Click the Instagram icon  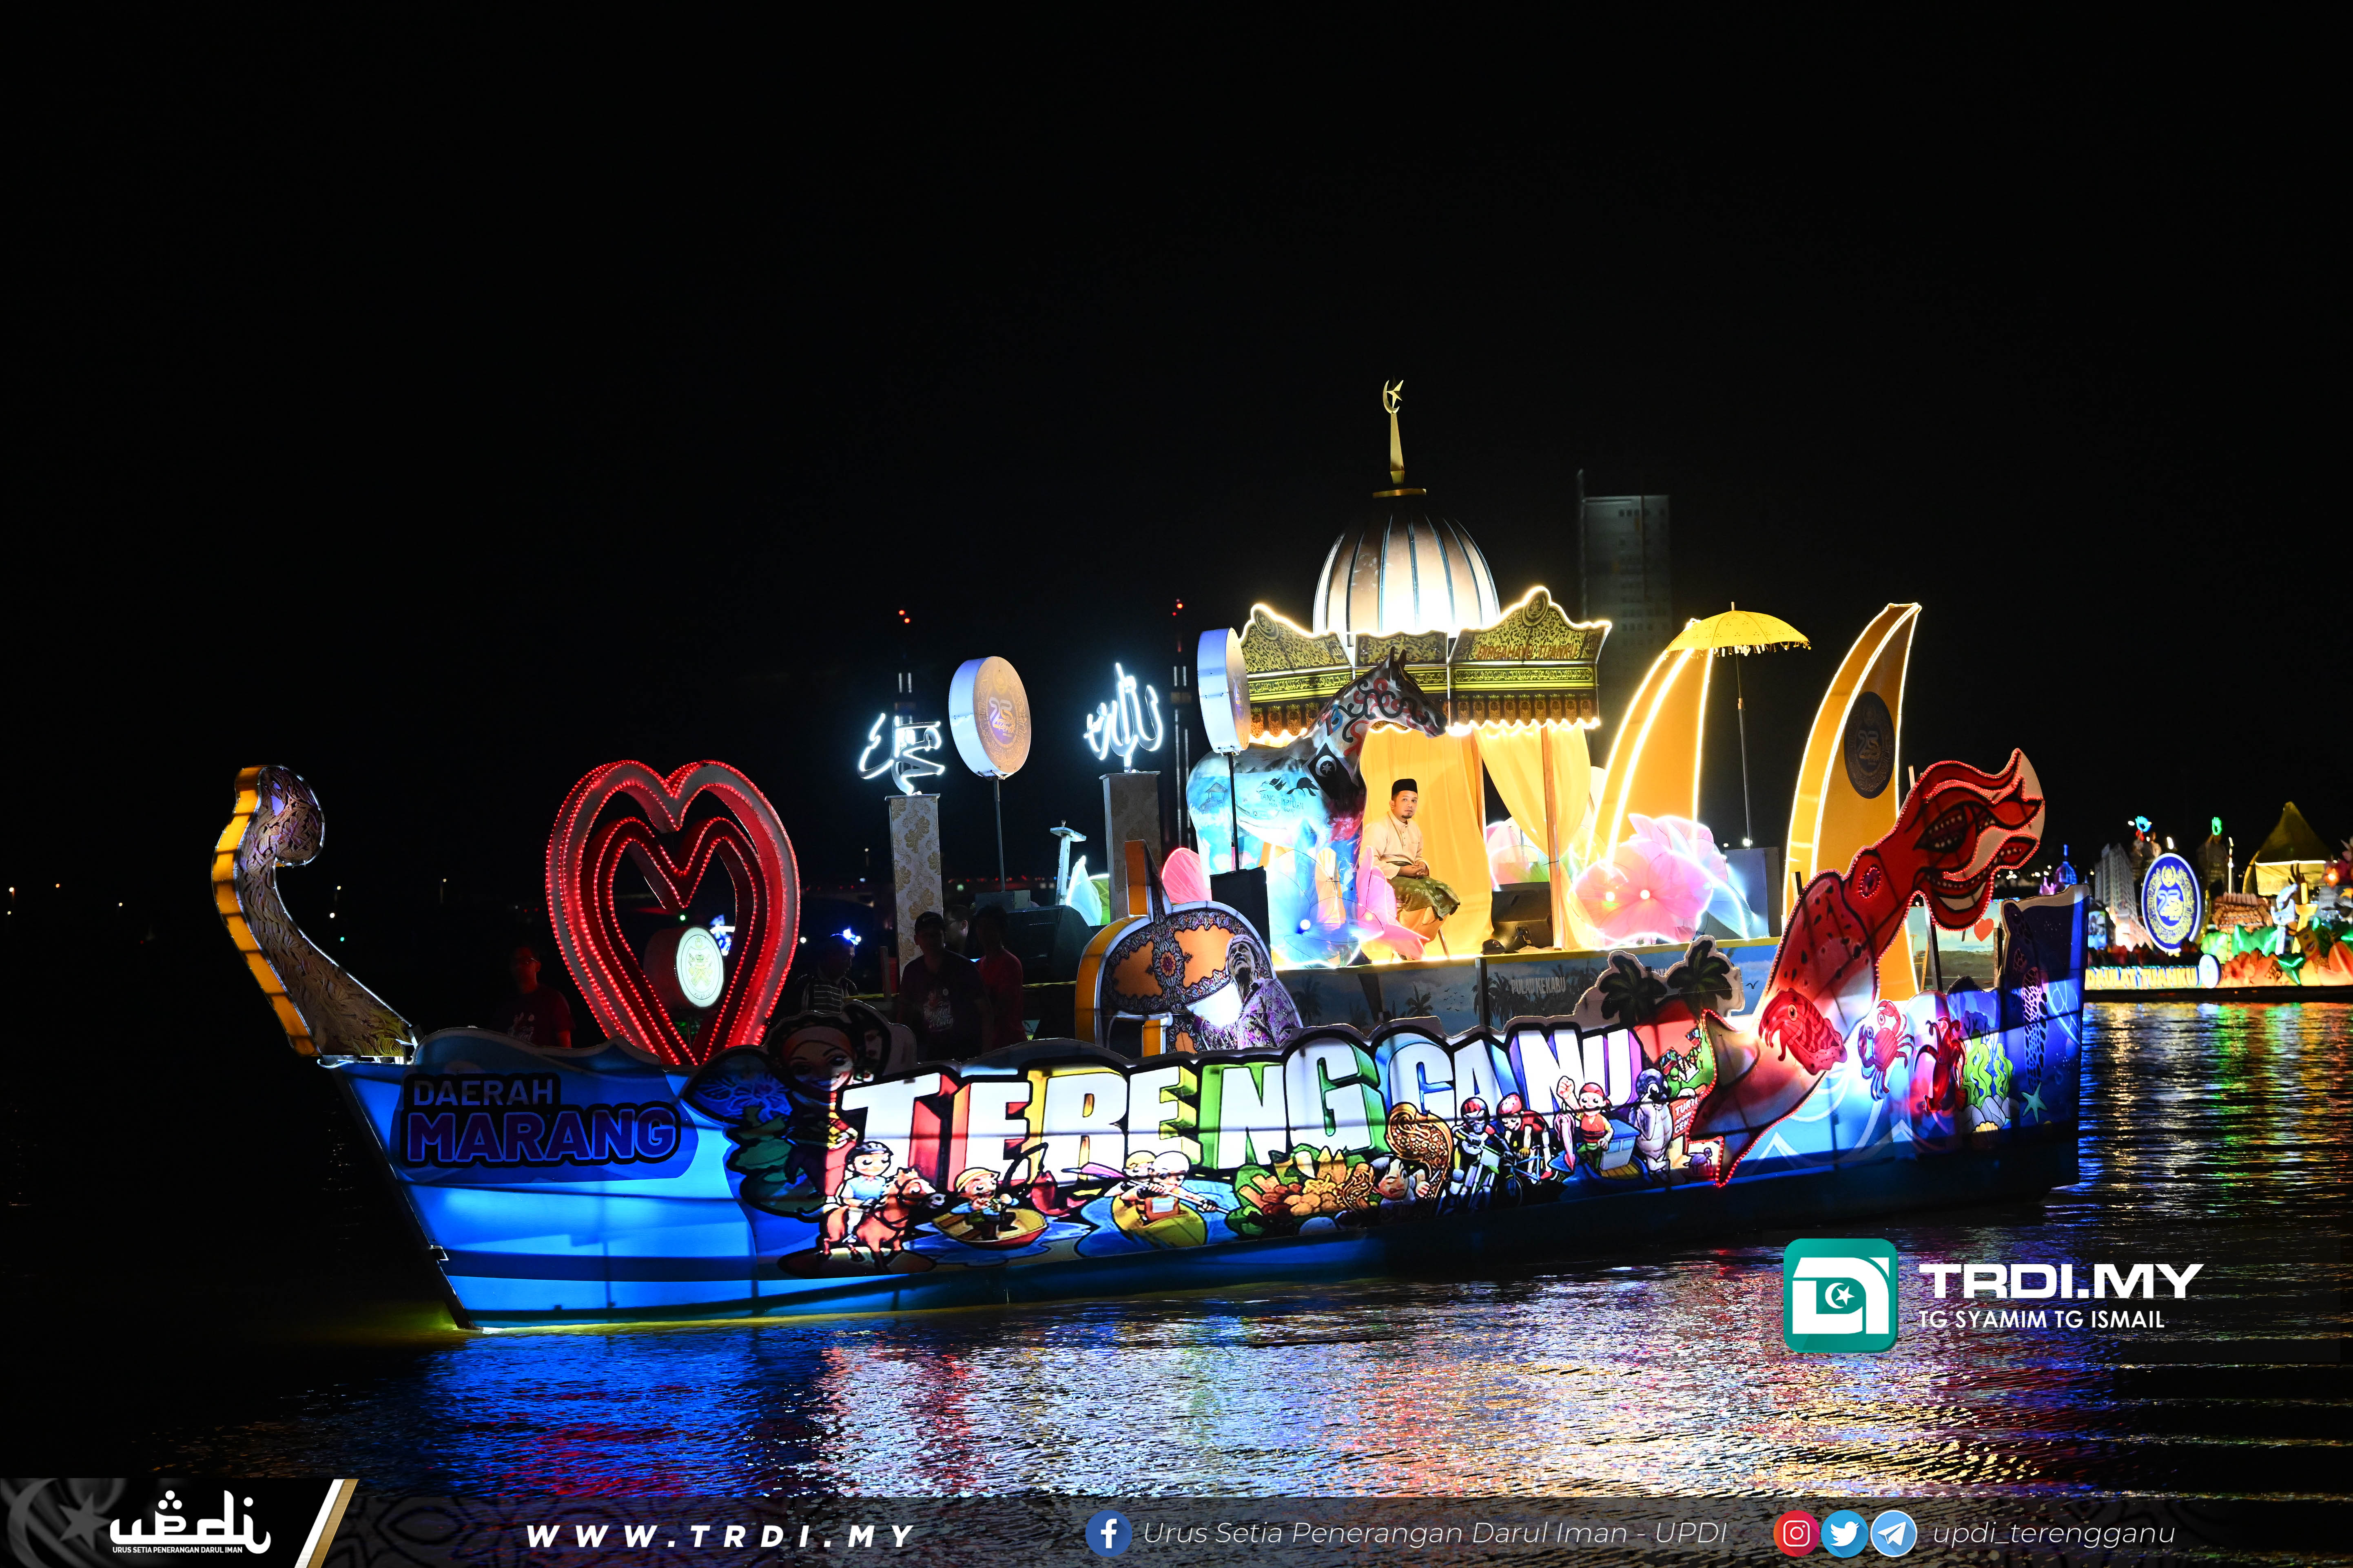tap(1796, 1533)
